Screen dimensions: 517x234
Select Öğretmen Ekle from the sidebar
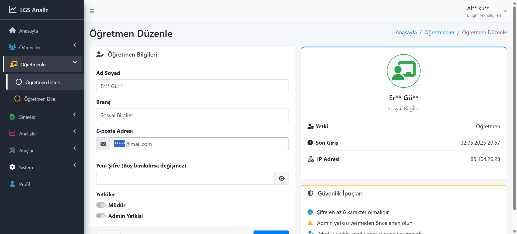click(x=40, y=99)
